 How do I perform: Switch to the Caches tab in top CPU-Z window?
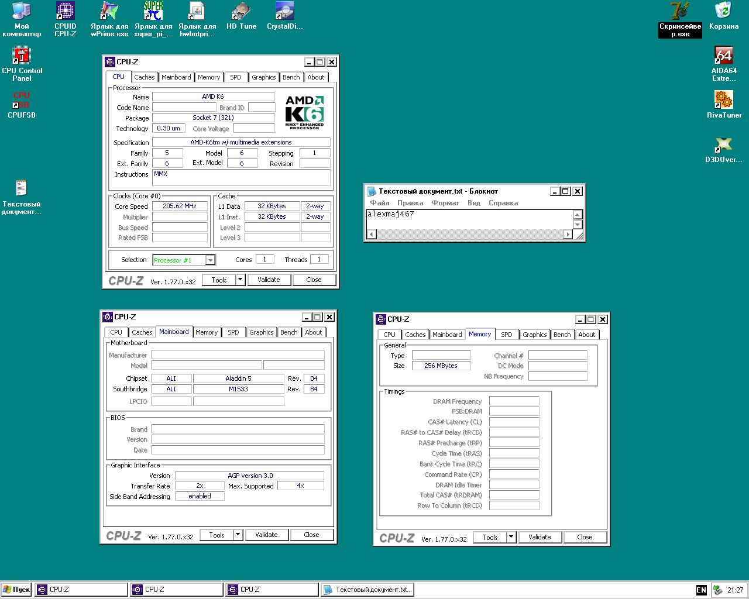pyautogui.click(x=144, y=77)
